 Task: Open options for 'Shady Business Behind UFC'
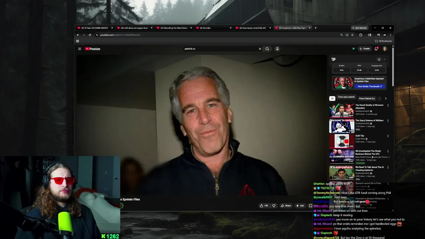coord(388,151)
